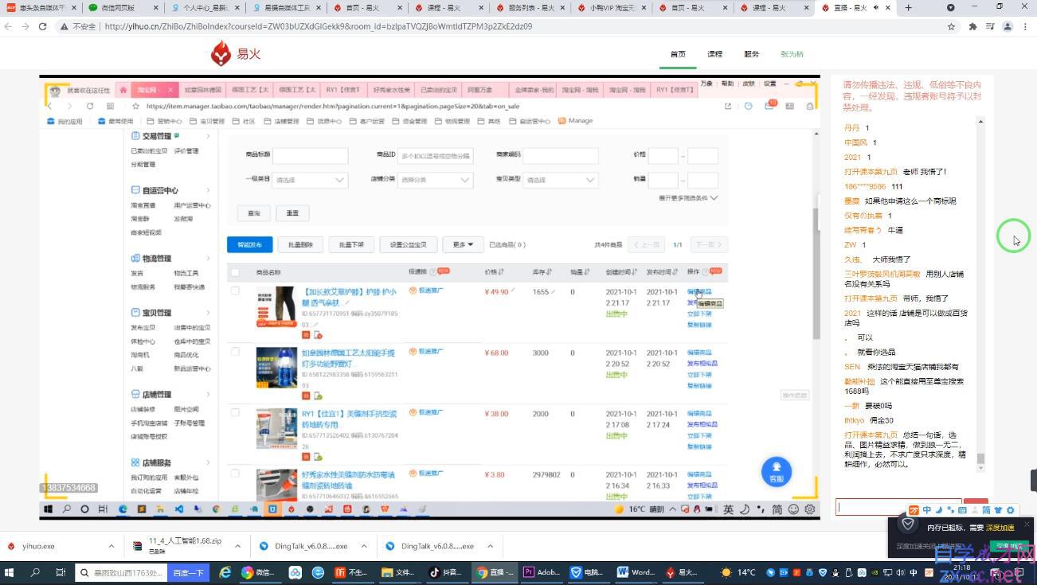Bookmark this page with the star icon
The height and width of the screenshot is (585, 1037).
click(951, 26)
